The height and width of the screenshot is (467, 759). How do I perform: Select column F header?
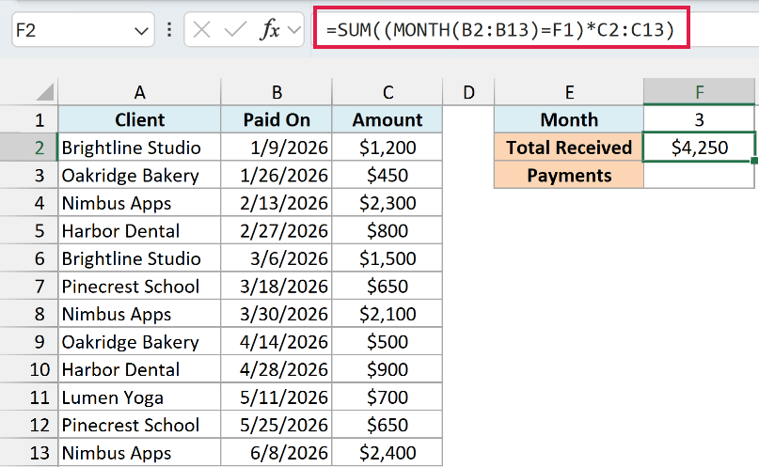(x=699, y=92)
